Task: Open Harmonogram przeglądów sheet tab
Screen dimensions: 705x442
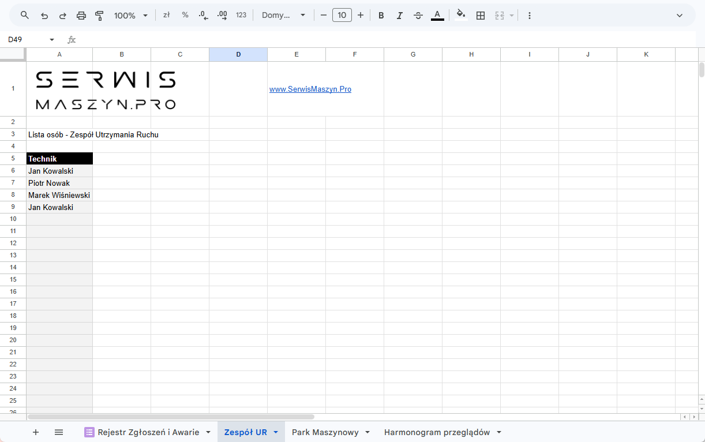Action: (437, 432)
